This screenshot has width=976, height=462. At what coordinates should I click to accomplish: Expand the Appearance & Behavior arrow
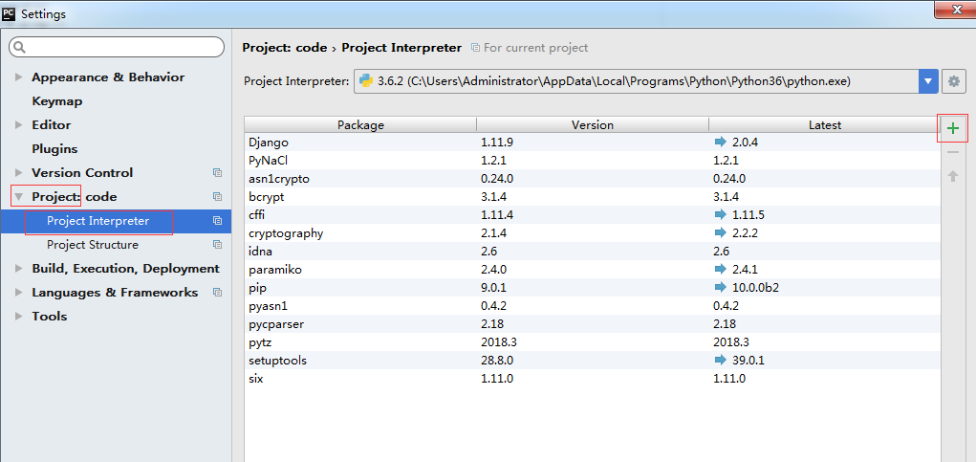click(19, 77)
